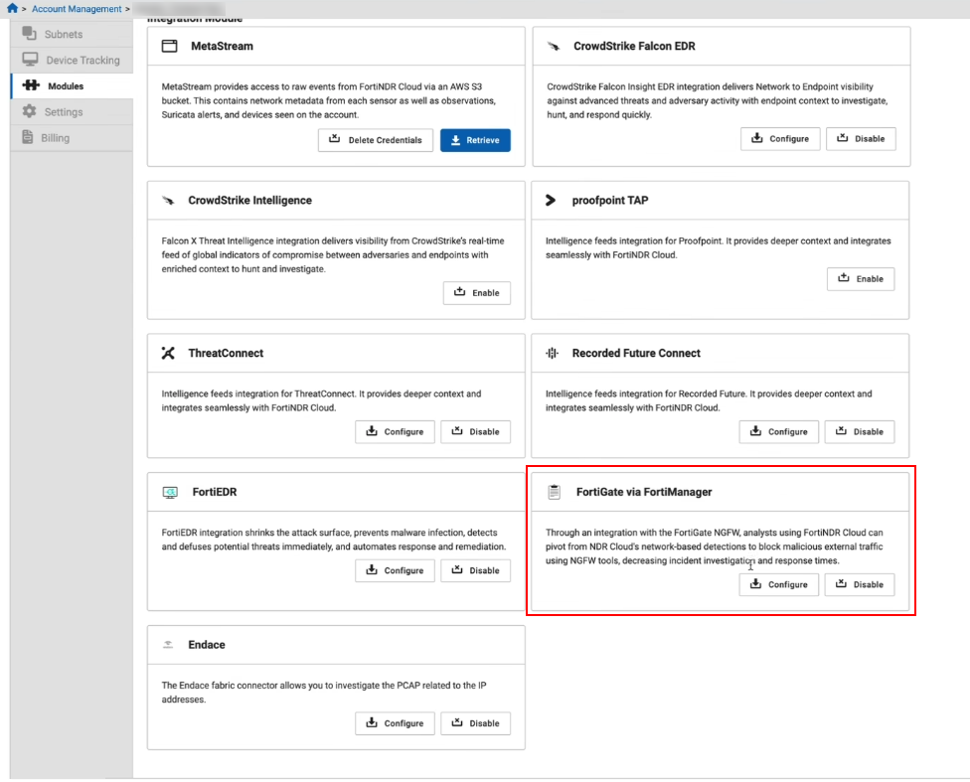This screenshot has width=970, height=782.
Task: Click the Endace module icon
Action: (x=168, y=644)
